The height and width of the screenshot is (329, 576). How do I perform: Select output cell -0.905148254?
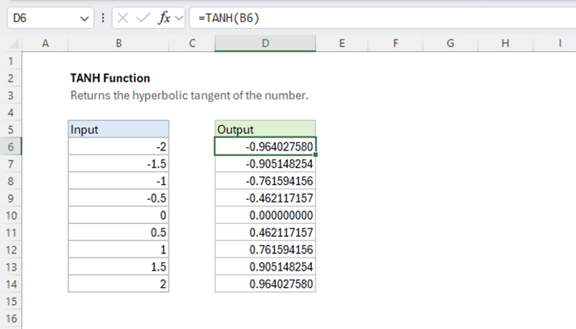coord(265,164)
